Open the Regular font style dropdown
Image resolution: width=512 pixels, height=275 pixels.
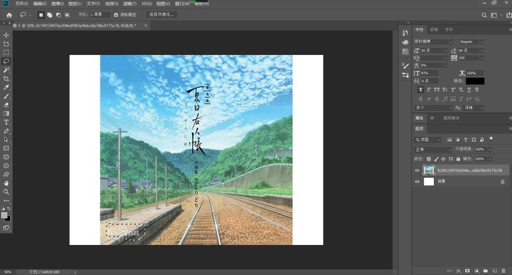tap(471, 42)
